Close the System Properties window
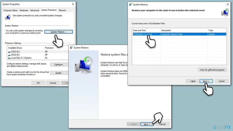The height and width of the screenshot is (131, 233). pyautogui.click(x=73, y=4)
